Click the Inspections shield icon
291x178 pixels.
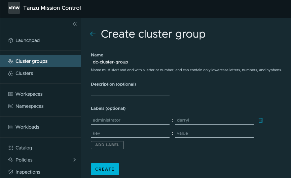[11, 172]
